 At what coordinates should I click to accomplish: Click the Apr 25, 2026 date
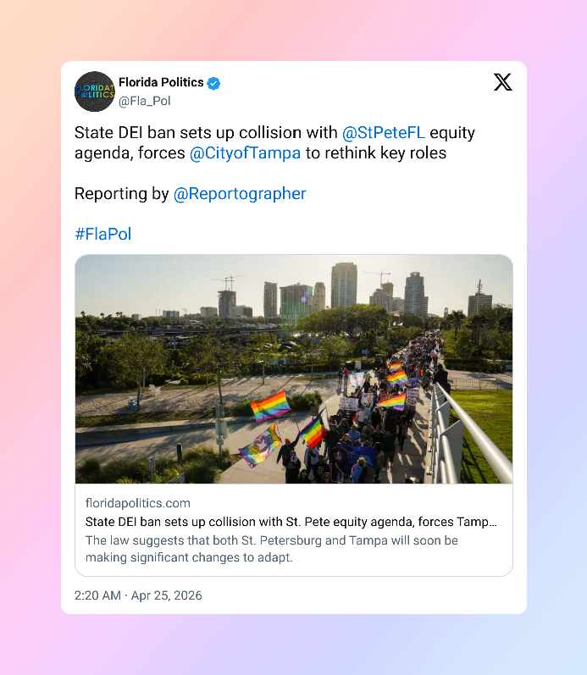pos(166,595)
